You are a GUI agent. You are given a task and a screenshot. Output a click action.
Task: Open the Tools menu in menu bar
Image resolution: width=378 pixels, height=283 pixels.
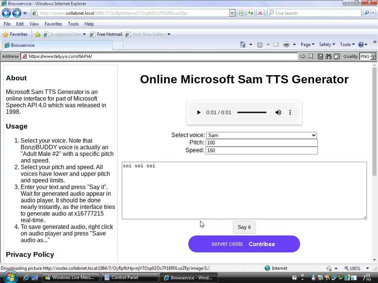73,24
